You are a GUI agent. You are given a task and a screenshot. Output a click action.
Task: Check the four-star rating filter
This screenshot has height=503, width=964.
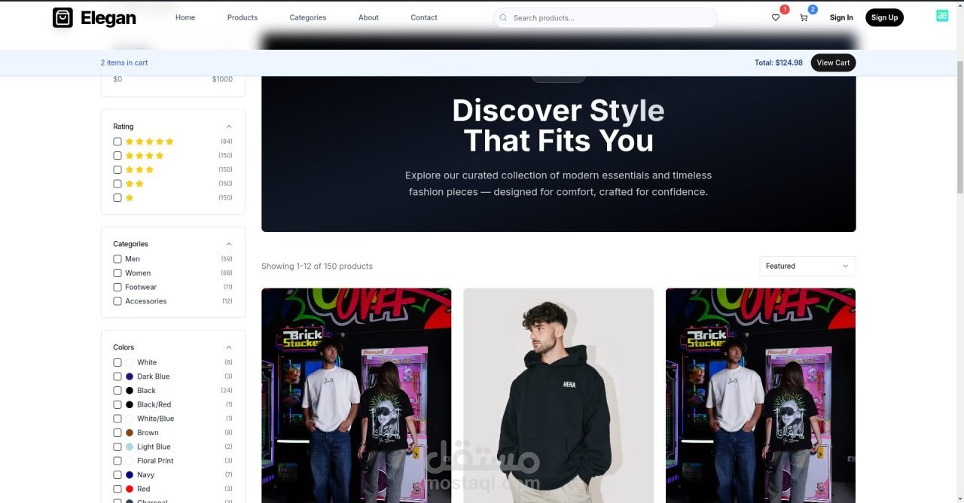pyautogui.click(x=117, y=156)
